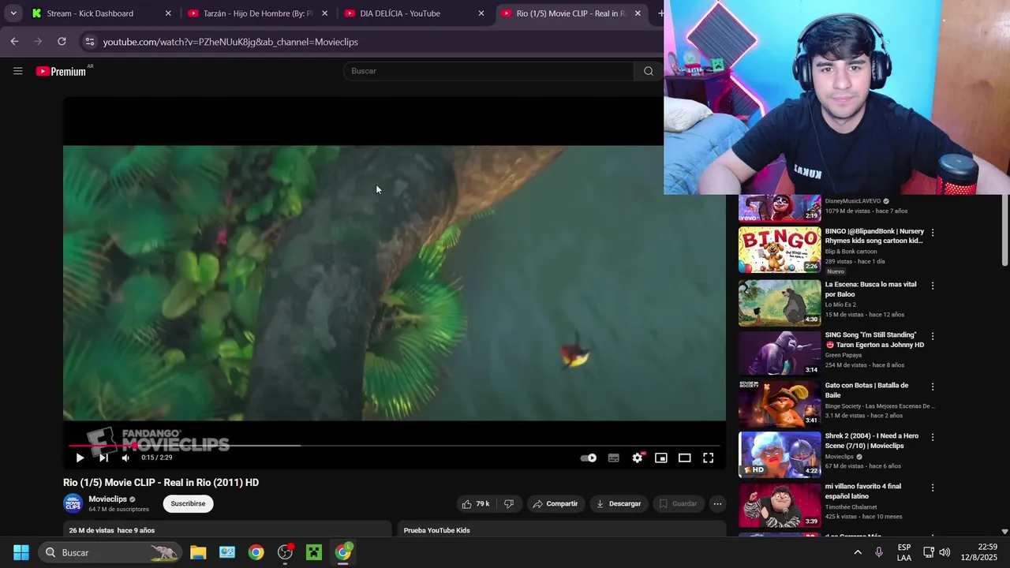Image resolution: width=1010 pixels, height=568 pixels.
Task: Enter fullscreen video mode
Action: click(709, 458)
